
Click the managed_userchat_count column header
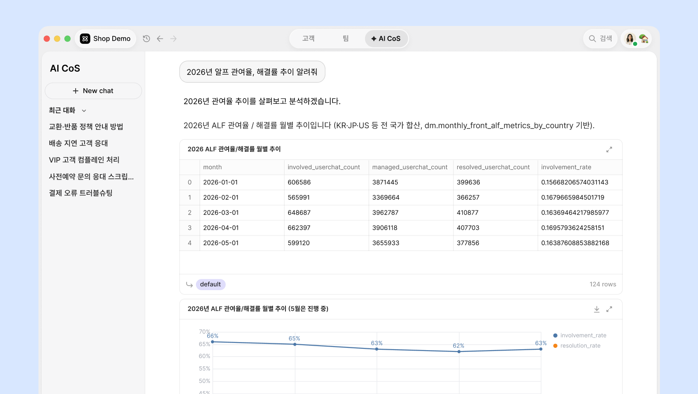coord(411,167)
